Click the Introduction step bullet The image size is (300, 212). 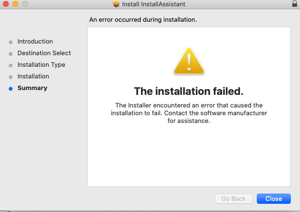11,42
